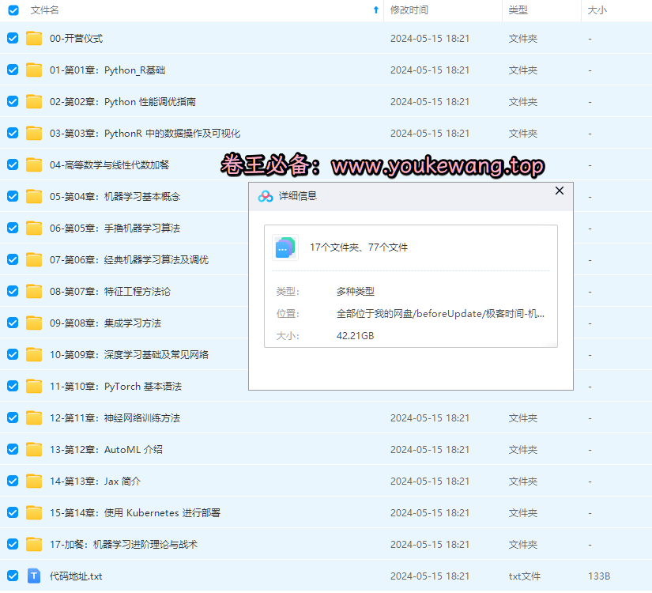Click the txt文件 type cell
This screenshot has width=652, height=593.
[524, 576]
